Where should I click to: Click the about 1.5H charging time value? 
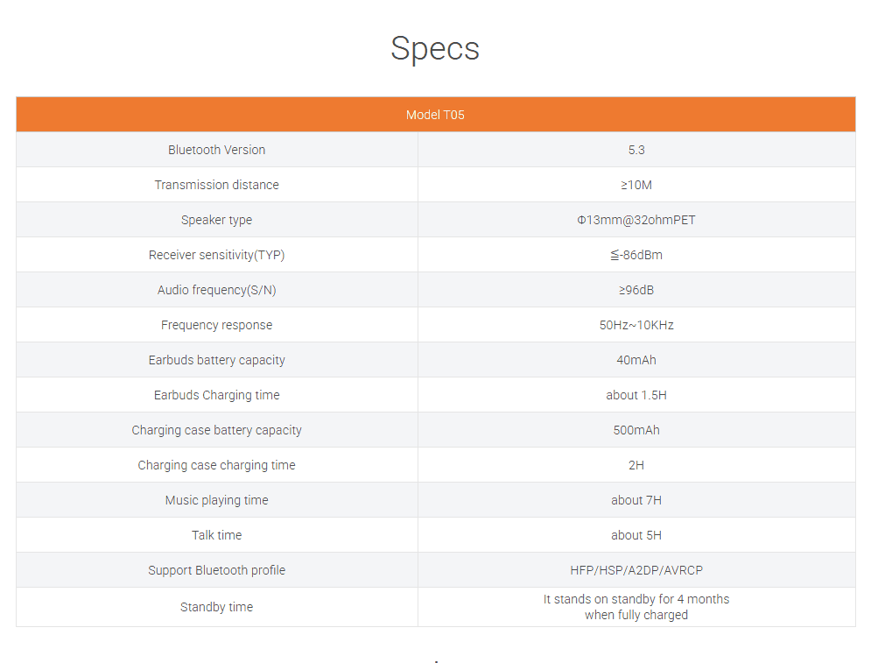tap(636, 395)
